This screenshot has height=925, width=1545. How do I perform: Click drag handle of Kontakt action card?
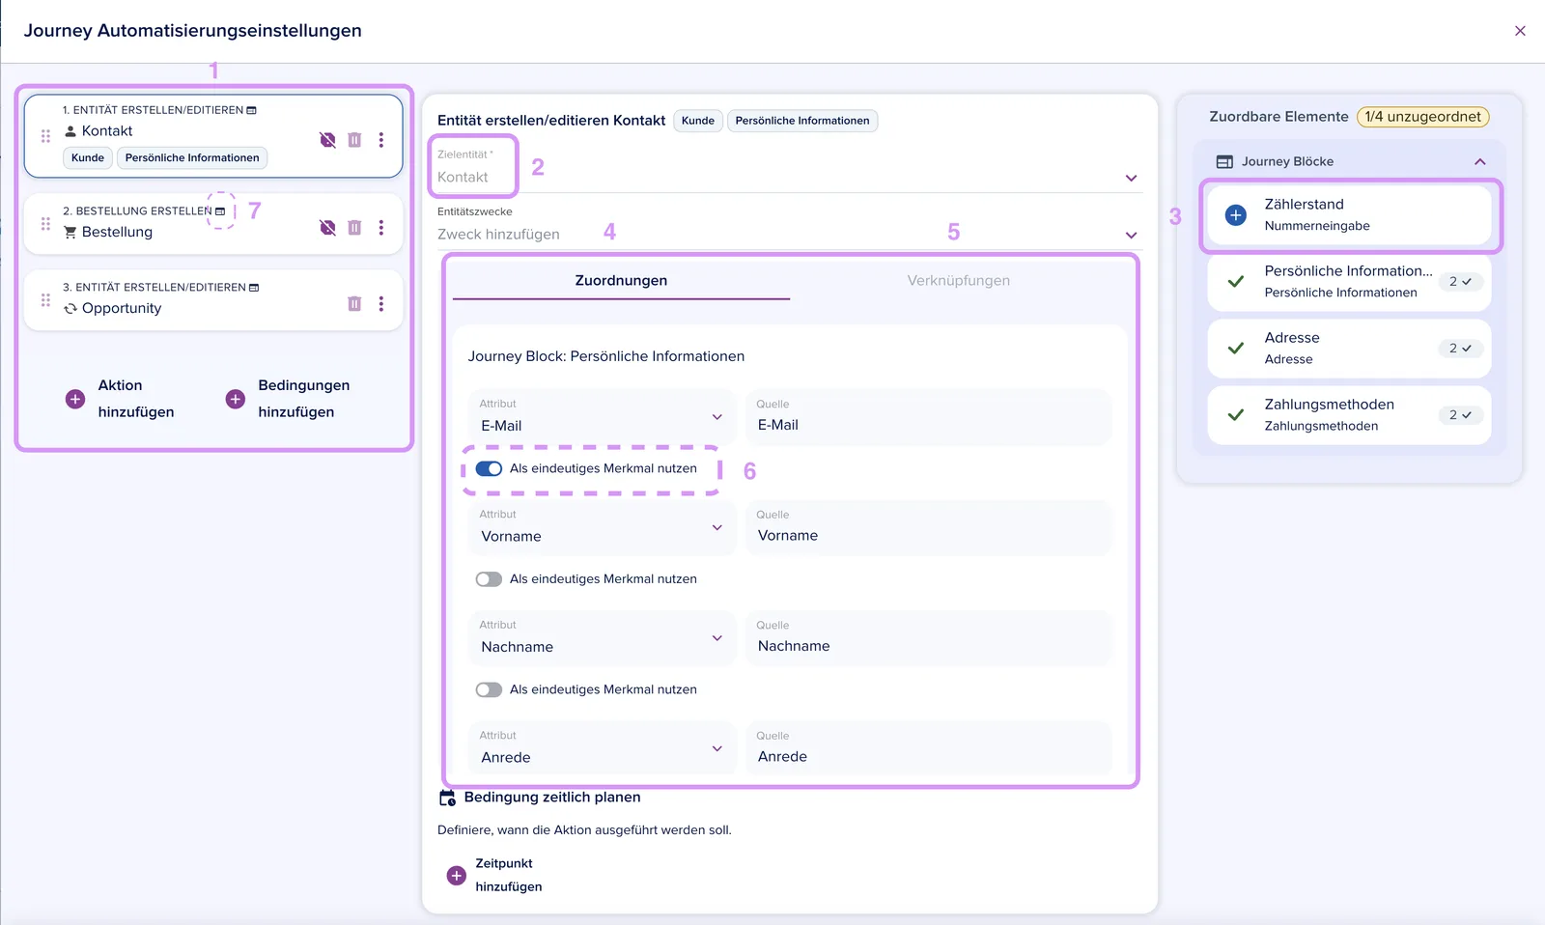(45, 136)
